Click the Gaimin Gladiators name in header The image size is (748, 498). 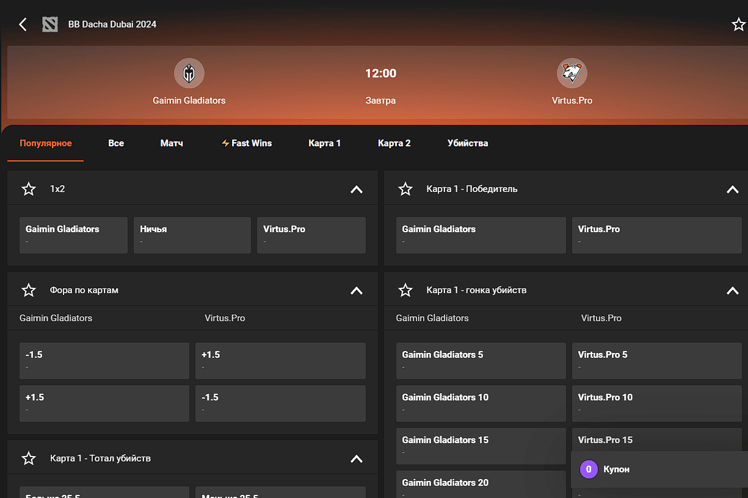click(189, 101)
